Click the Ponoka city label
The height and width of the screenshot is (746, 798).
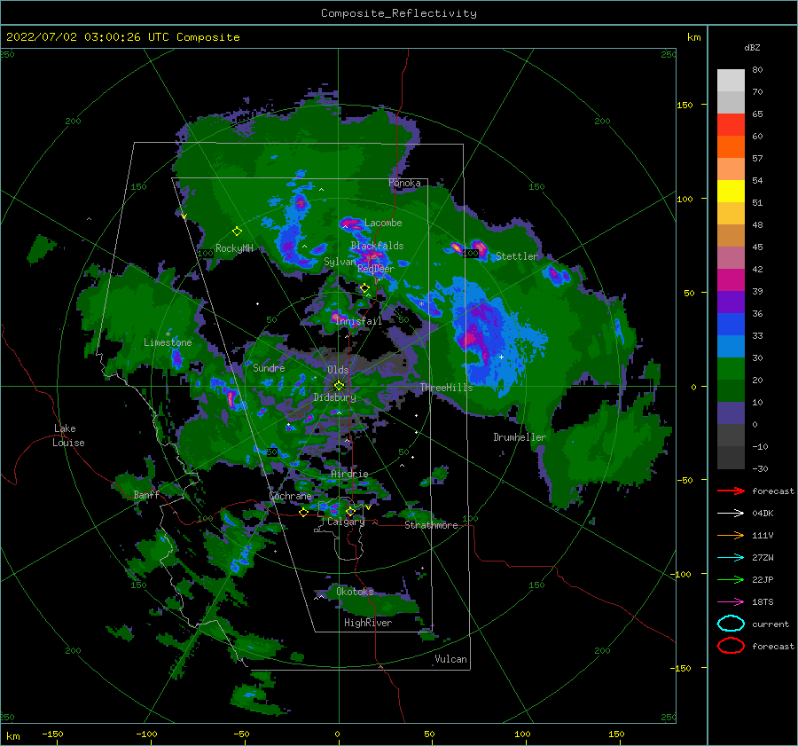(x=404, y=183)
